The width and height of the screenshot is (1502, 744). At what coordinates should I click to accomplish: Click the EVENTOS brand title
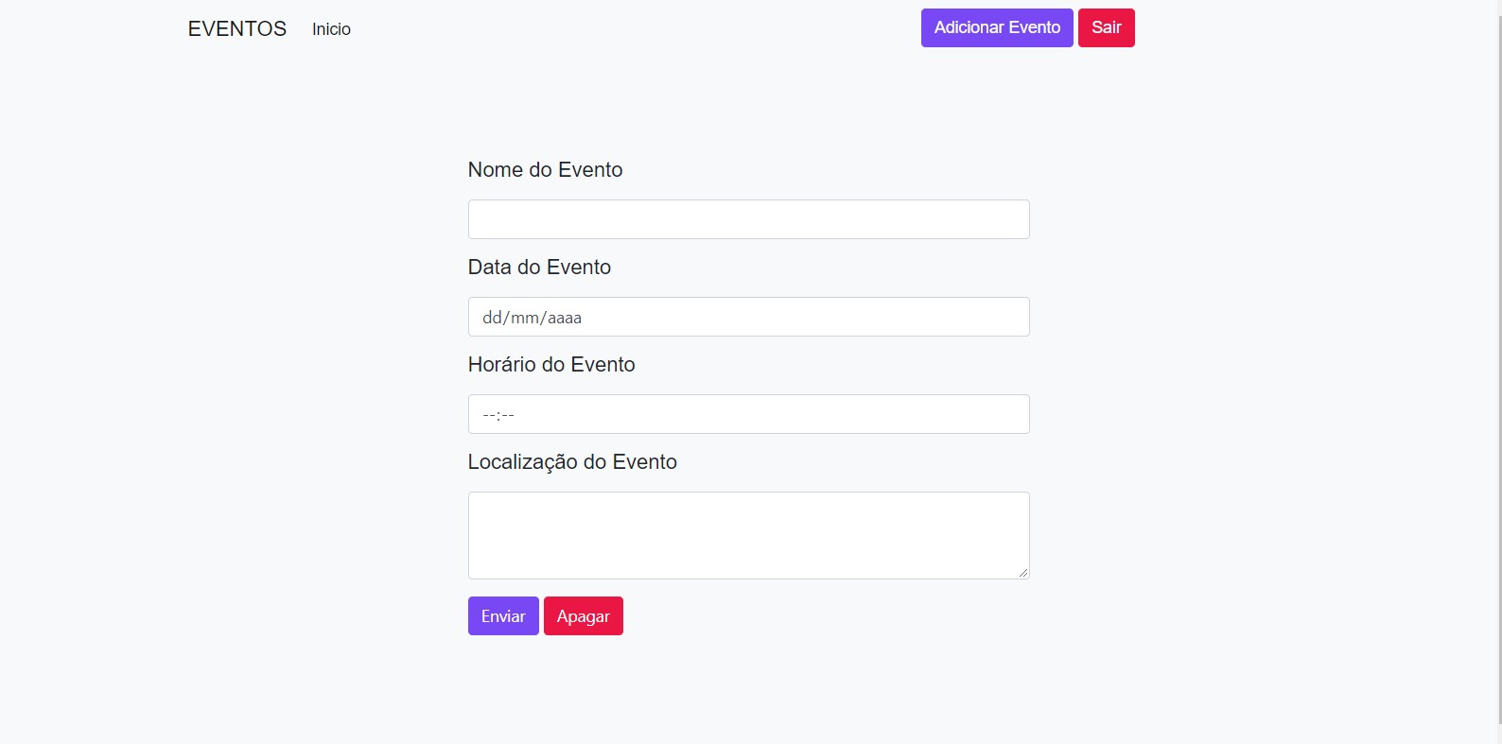point(236,28)
